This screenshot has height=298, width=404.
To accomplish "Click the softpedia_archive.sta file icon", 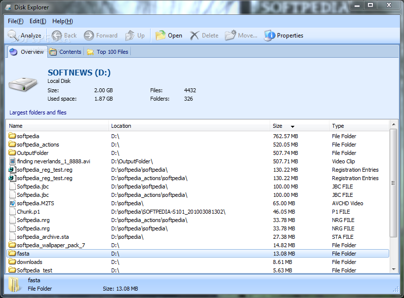I will tap(12, 237).
